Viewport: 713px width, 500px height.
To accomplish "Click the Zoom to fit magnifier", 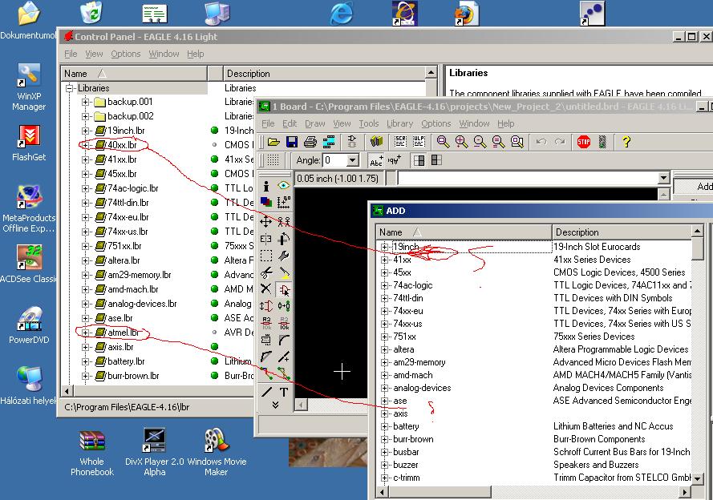I will (443, 142).
